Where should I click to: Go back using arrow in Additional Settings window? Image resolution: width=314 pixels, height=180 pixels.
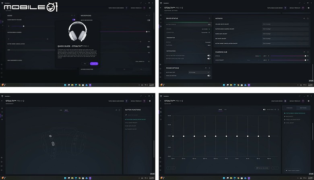[x=161, y=8]
